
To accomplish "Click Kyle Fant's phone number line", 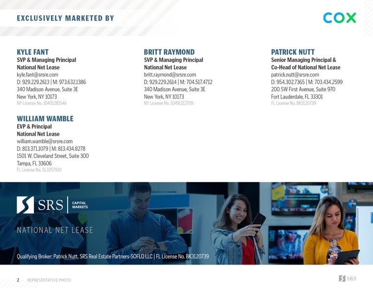I will tap(51, 82).
